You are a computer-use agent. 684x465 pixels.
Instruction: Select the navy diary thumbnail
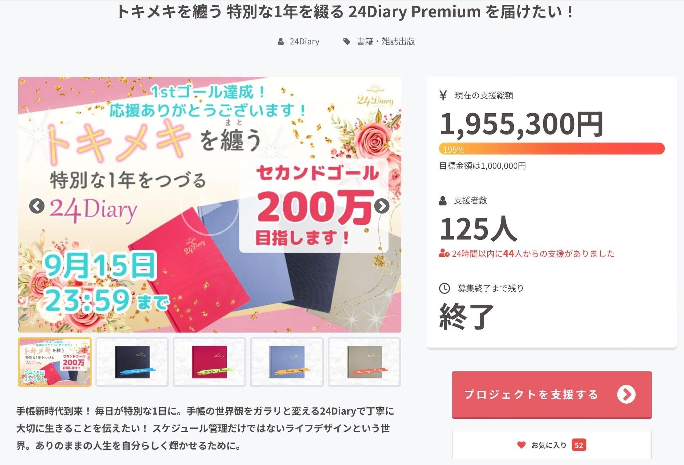[132, 362]
